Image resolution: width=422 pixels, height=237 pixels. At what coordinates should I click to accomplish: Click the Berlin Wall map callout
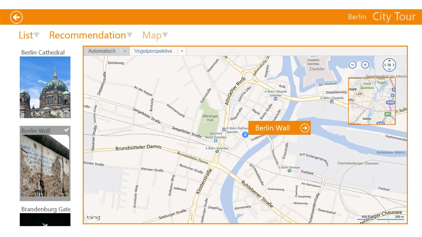coord(279,128)
